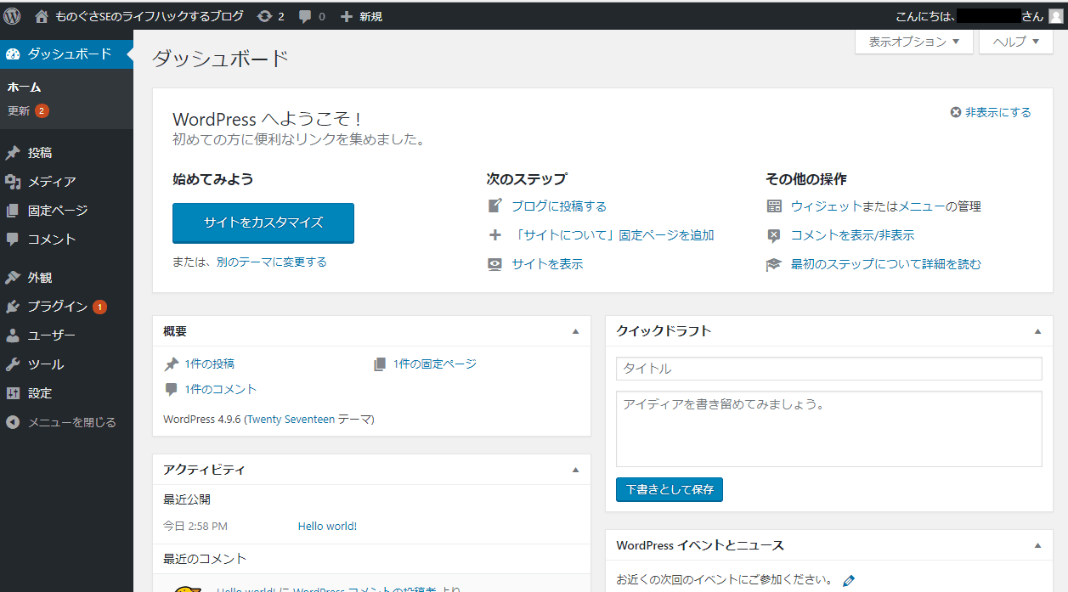The image size is (1068, 592).
Task: Open the 設定 menu label
Action: [40, 393]
